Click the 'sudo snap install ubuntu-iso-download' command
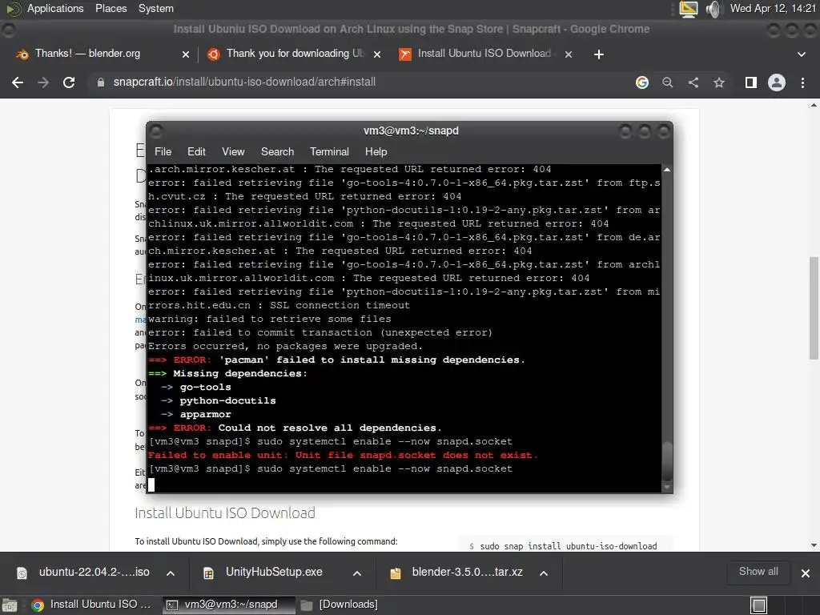The image size is (820, 615). coord(569,546)
